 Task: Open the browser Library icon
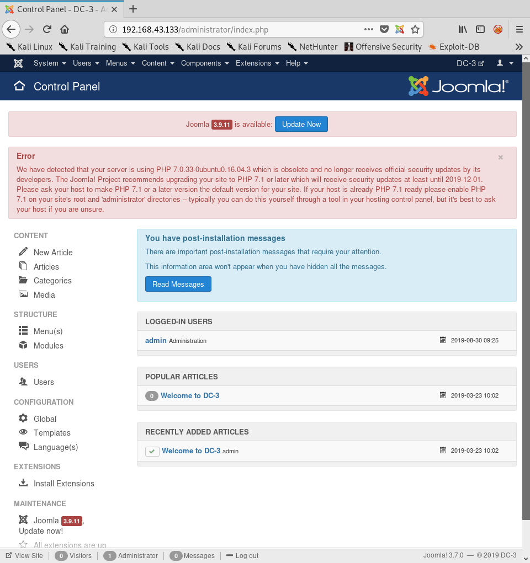point(463,29)
